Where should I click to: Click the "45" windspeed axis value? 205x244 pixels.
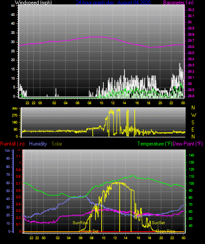[x=13, y=15]
